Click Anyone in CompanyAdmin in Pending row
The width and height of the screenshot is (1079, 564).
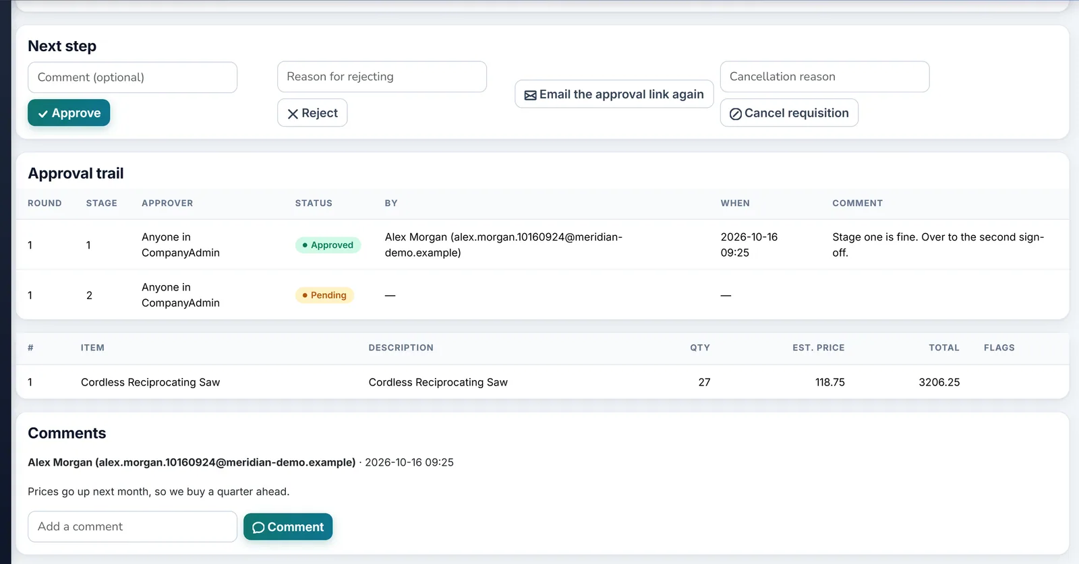(181, 295)
